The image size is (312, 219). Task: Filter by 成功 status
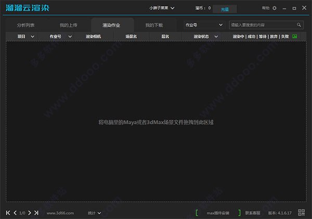point(251,36)
